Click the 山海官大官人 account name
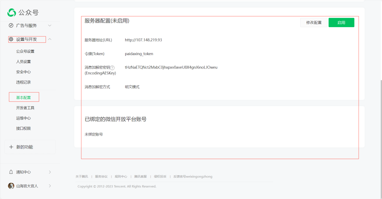The width and height of the screenshot is (382, 199). coord(27,186)
